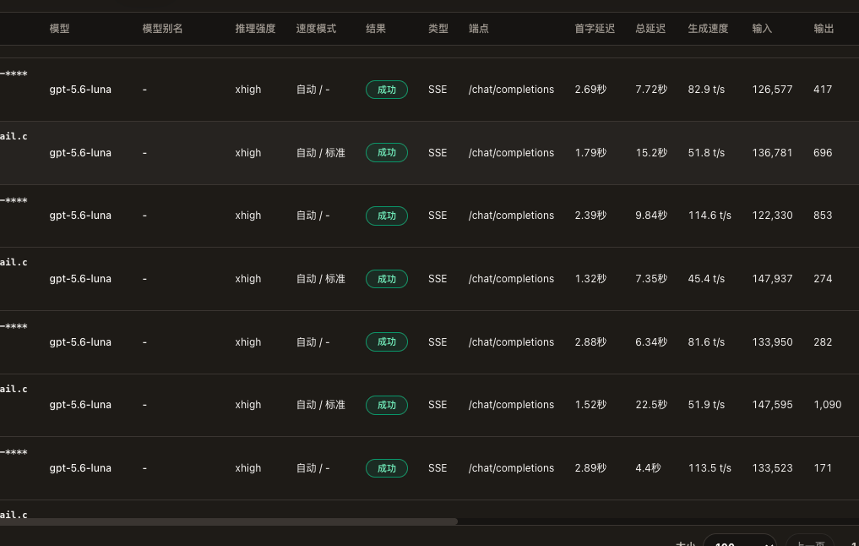The width and height of the screenshot is (859, 546).
Task: Click the 模型 column header
Action: pos(59,29)
